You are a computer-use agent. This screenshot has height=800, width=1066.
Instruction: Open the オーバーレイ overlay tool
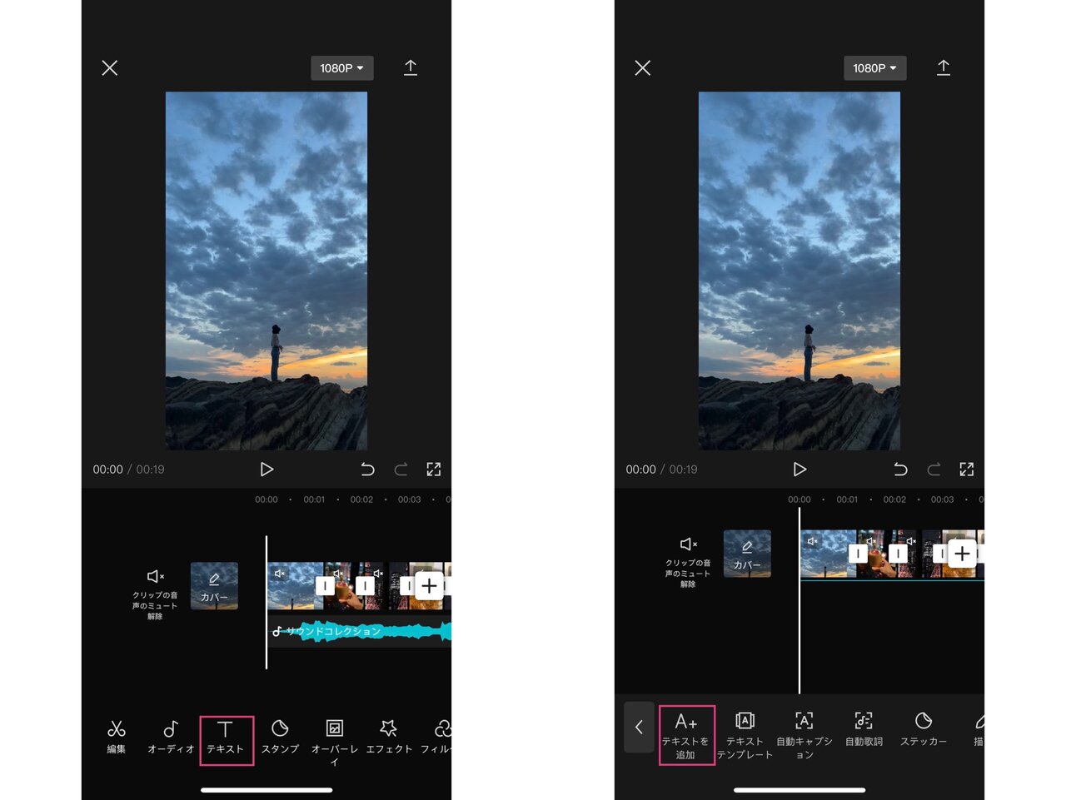(335, 743)
